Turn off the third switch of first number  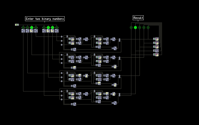point(32,31)
